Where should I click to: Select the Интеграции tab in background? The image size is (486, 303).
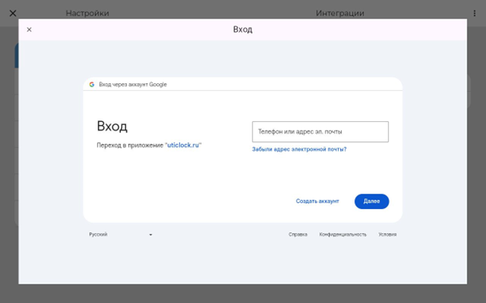point(340,13)
